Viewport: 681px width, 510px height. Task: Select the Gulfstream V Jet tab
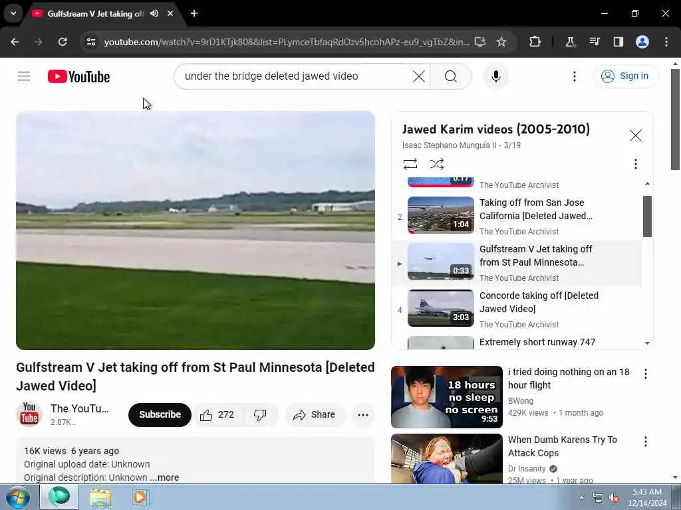pyautogui.click(x=95, y=13)
